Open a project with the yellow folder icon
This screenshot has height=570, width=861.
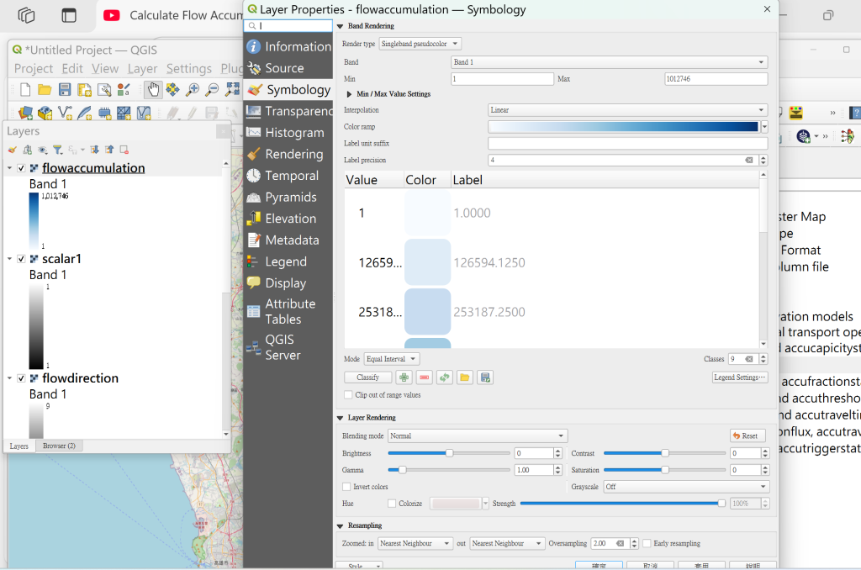45,89
